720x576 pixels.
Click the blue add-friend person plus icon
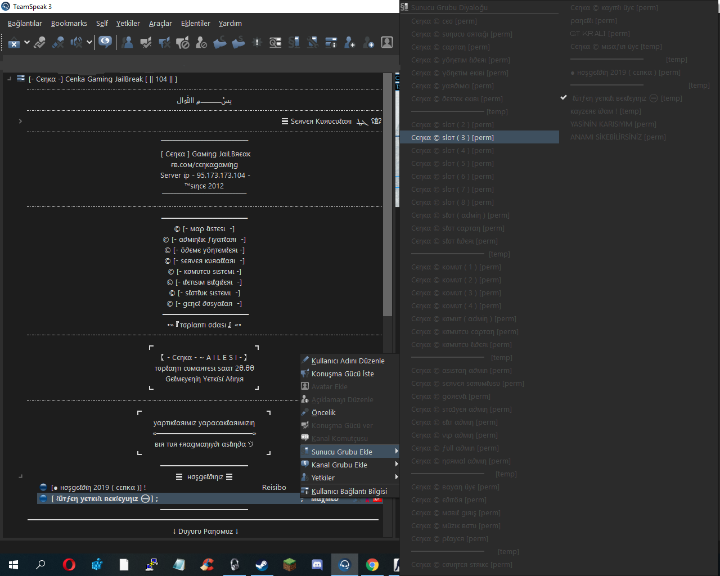pos(349,42)
